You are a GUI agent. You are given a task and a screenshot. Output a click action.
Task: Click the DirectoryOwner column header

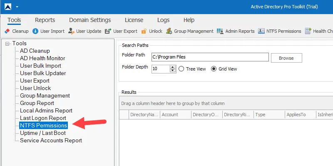coord(207,115)
